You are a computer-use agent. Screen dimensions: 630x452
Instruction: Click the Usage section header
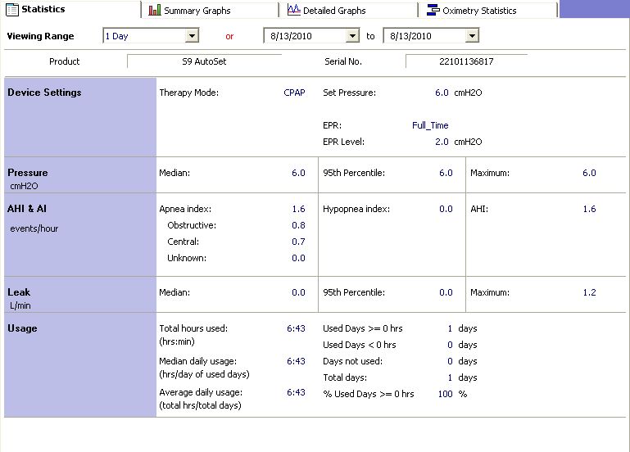(22, 328)
